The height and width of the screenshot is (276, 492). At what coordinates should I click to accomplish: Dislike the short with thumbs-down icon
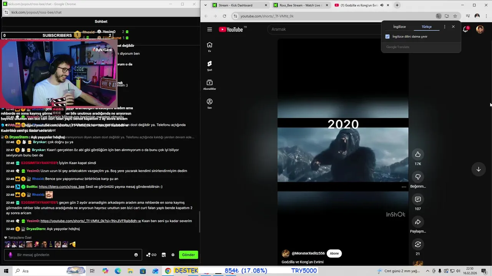[418, 177]
